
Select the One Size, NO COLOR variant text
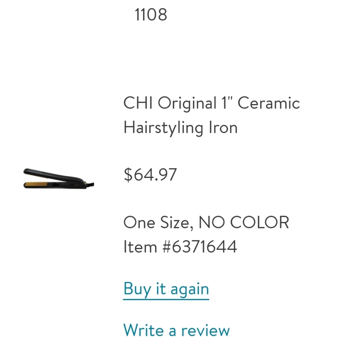click(x=206, y=222)
